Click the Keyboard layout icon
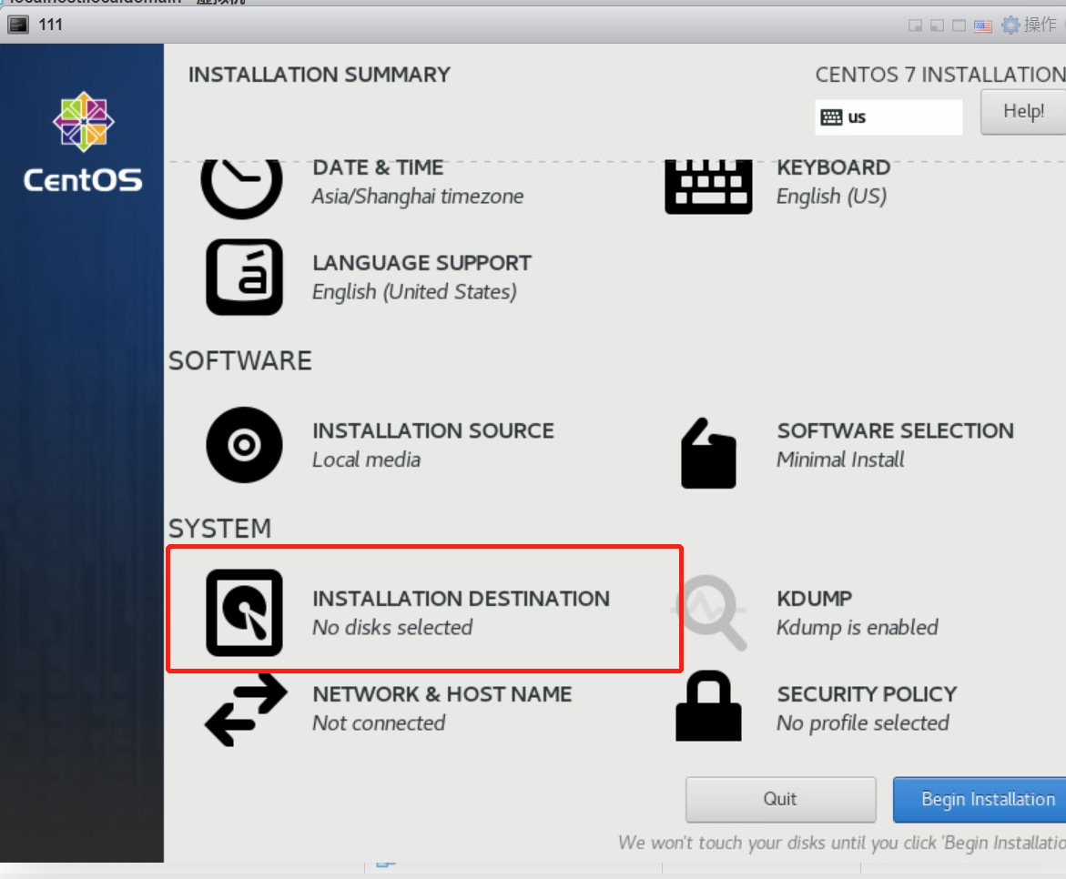Image resolution: width=1066 pixels, height=879 pixels. click(x=708, y=186)
